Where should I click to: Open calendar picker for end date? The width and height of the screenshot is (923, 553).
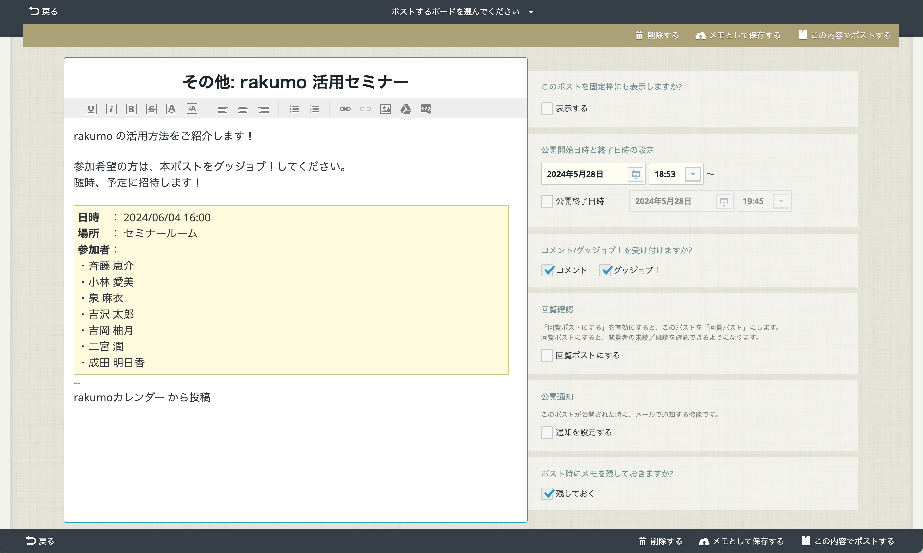pyautogui.click(x=723, y=201)
